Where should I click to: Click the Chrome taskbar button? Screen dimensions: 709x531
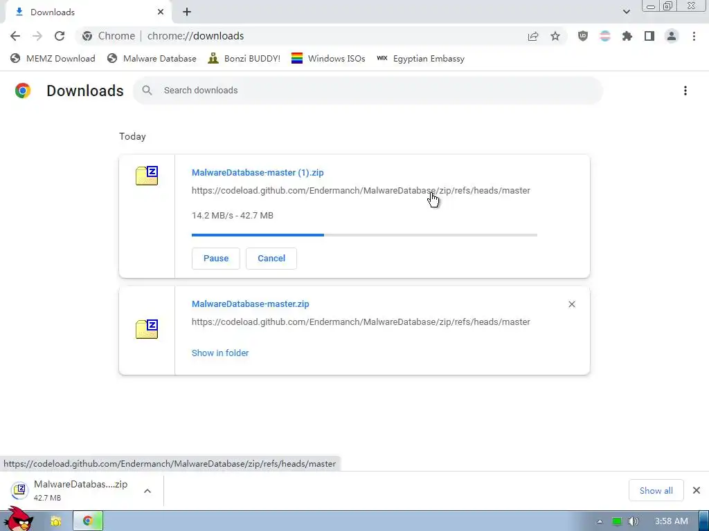point(88,521)
